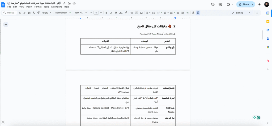
Task: Open the Extensions menu
Action: click(x=56, y=7)
